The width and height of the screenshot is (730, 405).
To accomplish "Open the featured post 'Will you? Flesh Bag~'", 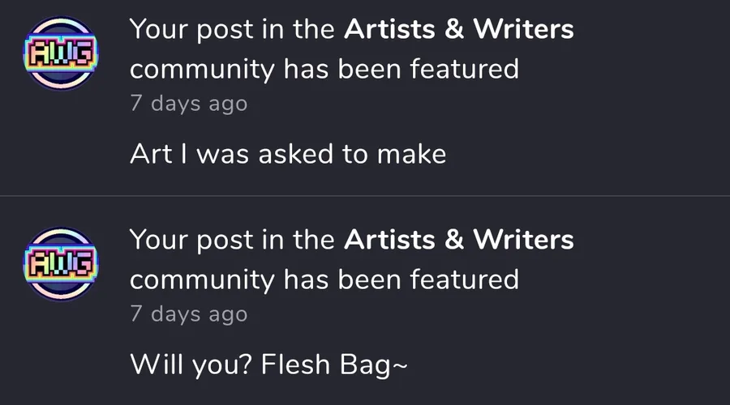I will pos(268,364).
